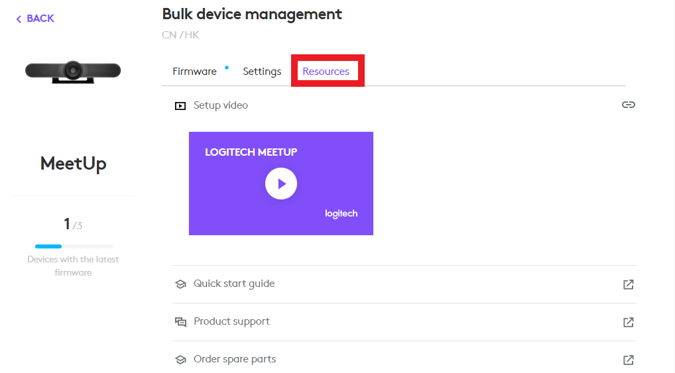This screenshot has height=373, width=675.
Task: Click the Logitech MeetUp video thumbnail title
Action: click(x=251, y=152)
